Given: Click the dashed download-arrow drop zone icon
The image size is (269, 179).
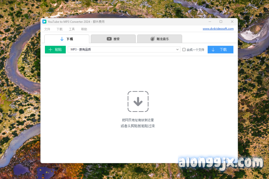Looking at the screenshot, I should [138, 101].
